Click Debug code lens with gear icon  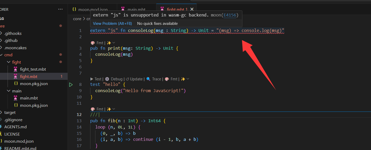click(x=114, y=79)
